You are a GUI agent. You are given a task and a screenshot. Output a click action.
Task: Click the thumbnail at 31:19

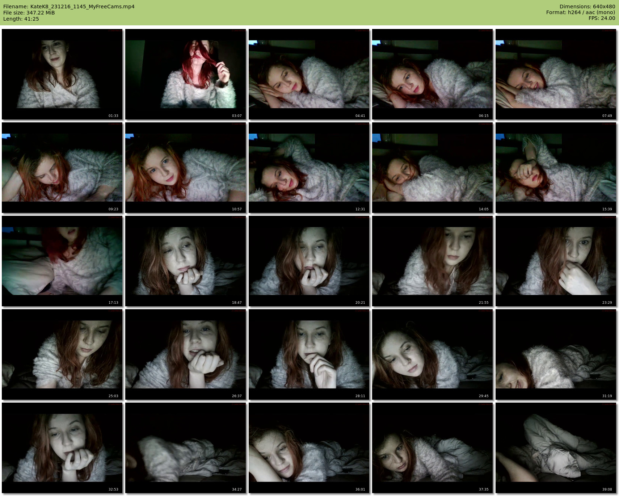point(556,354)
